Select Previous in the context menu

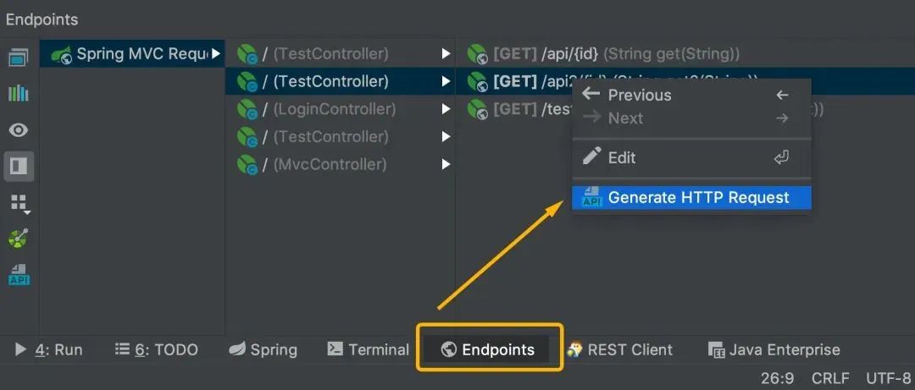click(x=639, y=95)
